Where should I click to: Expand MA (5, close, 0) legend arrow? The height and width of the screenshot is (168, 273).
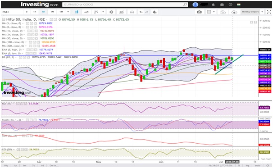point(23,23)
